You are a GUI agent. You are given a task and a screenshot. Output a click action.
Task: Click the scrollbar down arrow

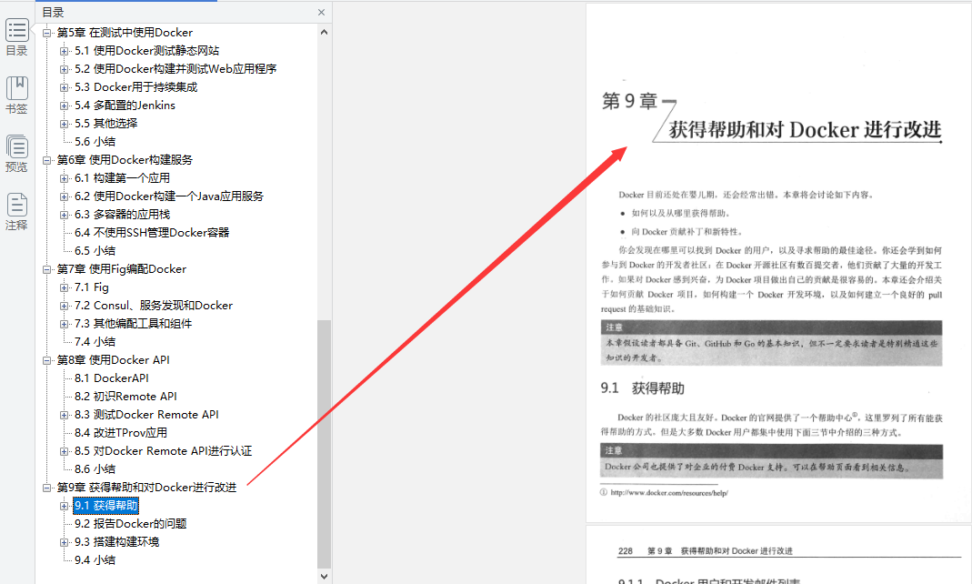pos(324,574)
